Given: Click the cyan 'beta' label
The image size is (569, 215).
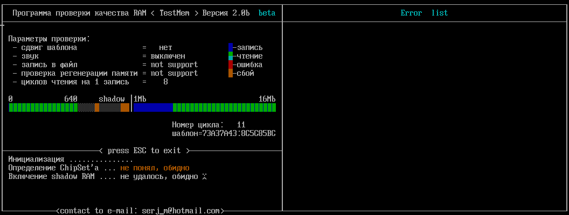Looking at the screenshot, I should (x=267, y=13).
